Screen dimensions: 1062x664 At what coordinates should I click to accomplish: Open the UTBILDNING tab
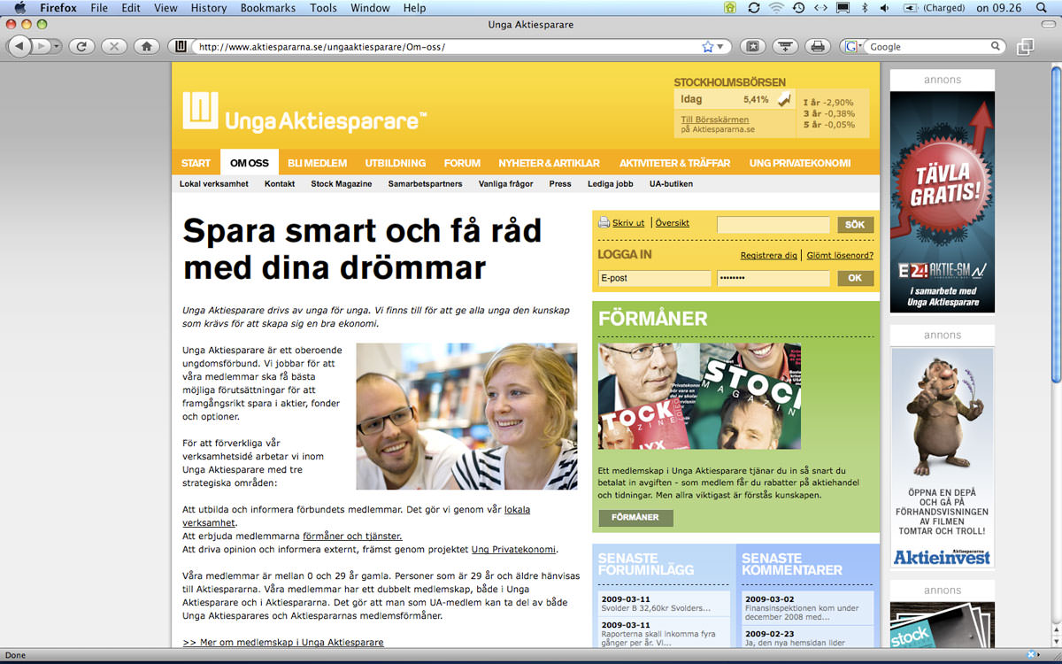pyautogui.click(x=395, y=163)
